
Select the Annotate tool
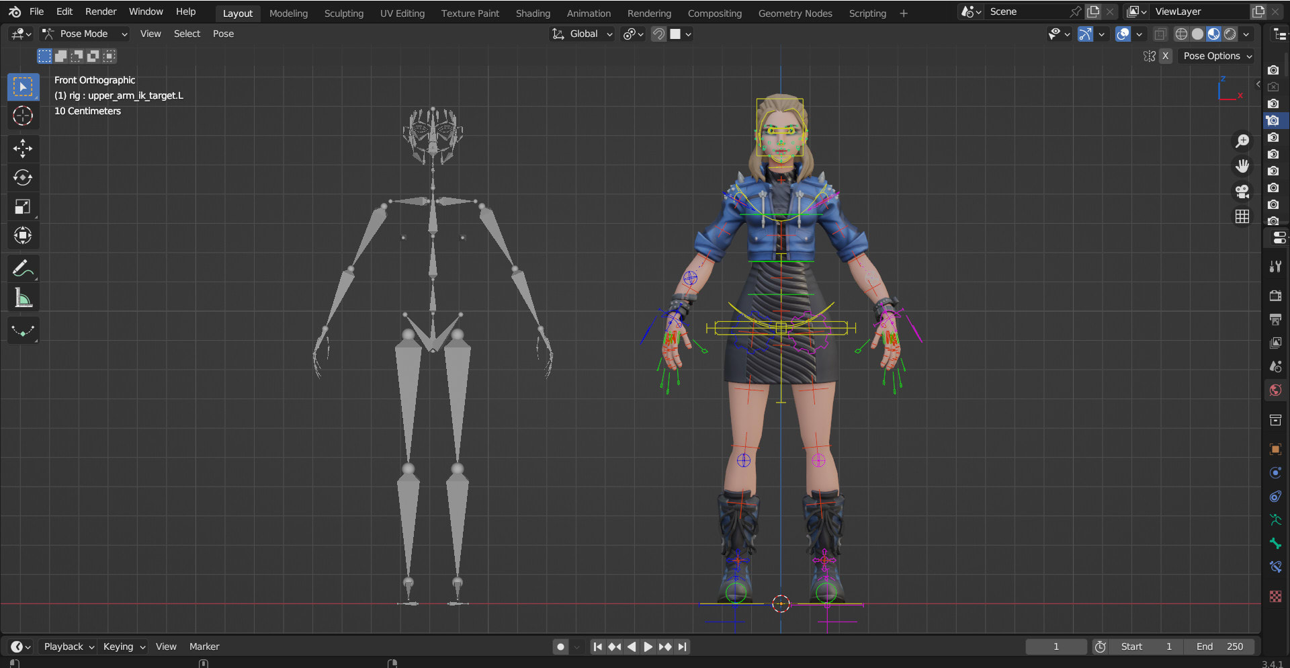coord(23,268)
